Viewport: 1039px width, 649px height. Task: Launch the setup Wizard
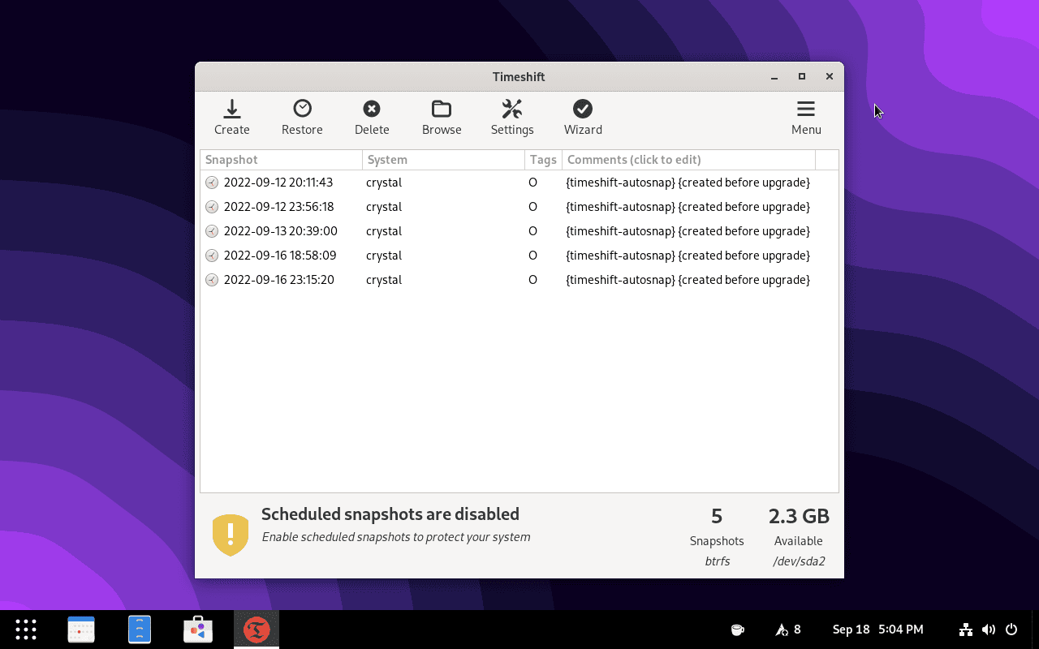[583, 118]
